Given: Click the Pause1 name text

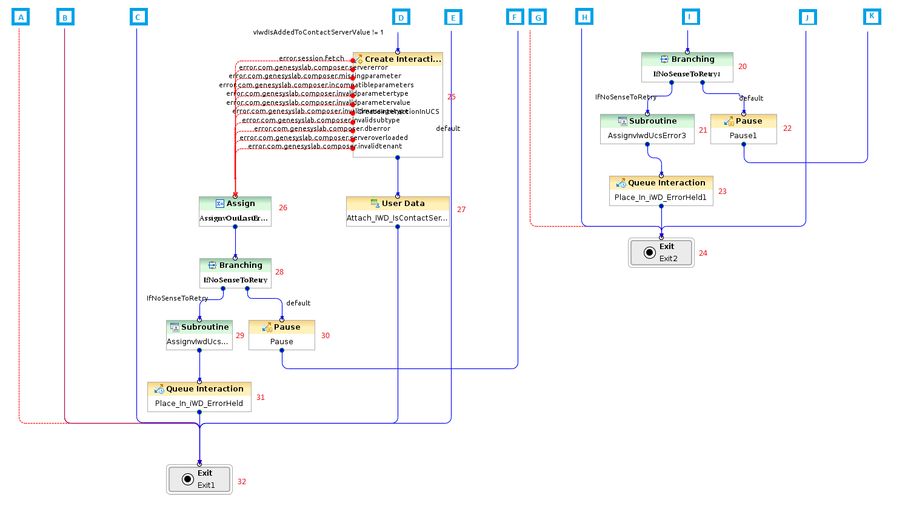Looking at the screenshot, I should (743, 136).
